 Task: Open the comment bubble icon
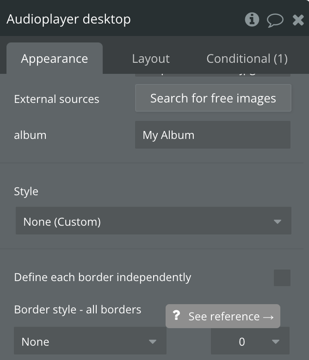point(275,20)
